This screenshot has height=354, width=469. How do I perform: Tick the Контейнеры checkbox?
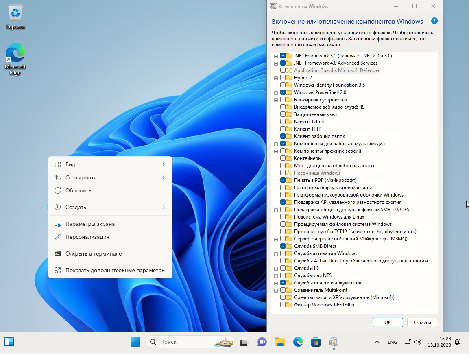click(283, 158)
